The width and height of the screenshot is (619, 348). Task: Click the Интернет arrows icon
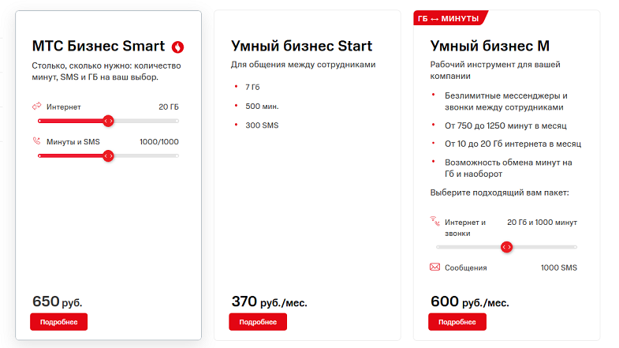pos(37,107)
